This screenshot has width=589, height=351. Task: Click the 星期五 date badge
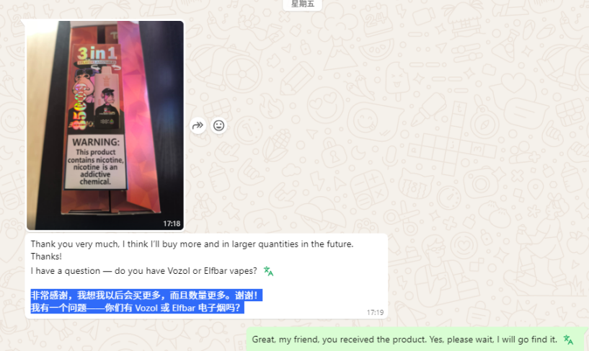pyautogui.click(x=302, y=4)
